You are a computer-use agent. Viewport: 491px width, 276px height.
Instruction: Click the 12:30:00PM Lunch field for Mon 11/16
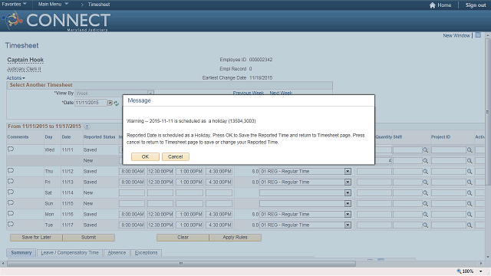coord(160,215)
